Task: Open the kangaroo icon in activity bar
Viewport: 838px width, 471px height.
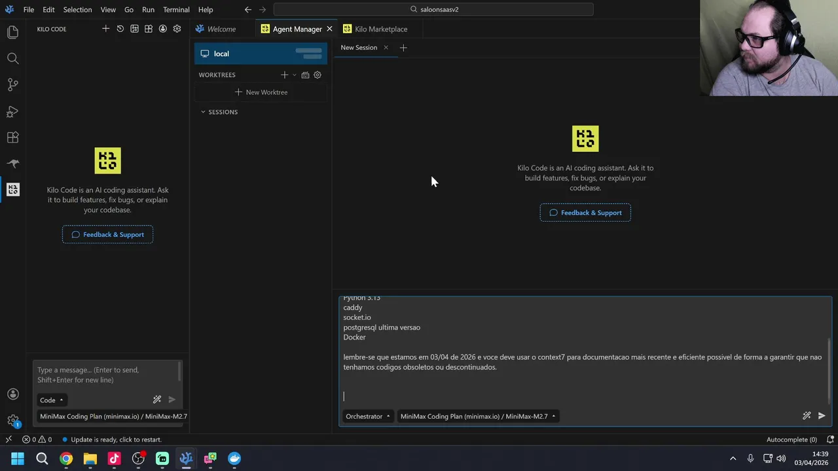Action: coord(12,164)
